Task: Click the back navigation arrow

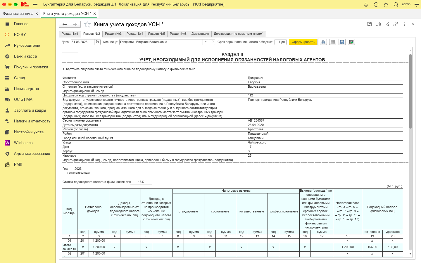Action: 65,24
